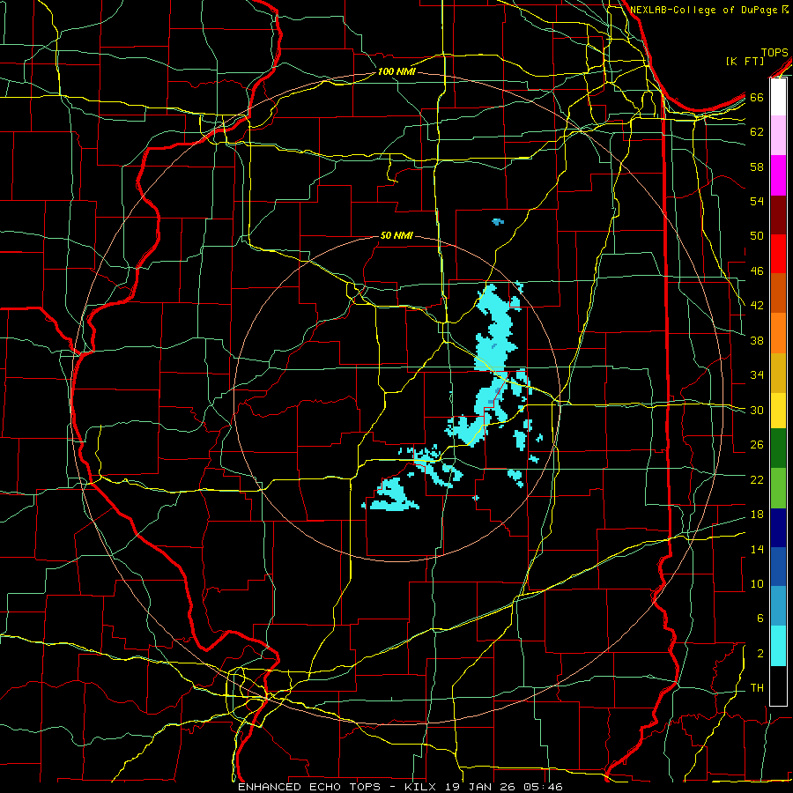The width and height of the screenshot is (793, 793).
Task: Click the 46 value on the legend
Action: [757, 271]
